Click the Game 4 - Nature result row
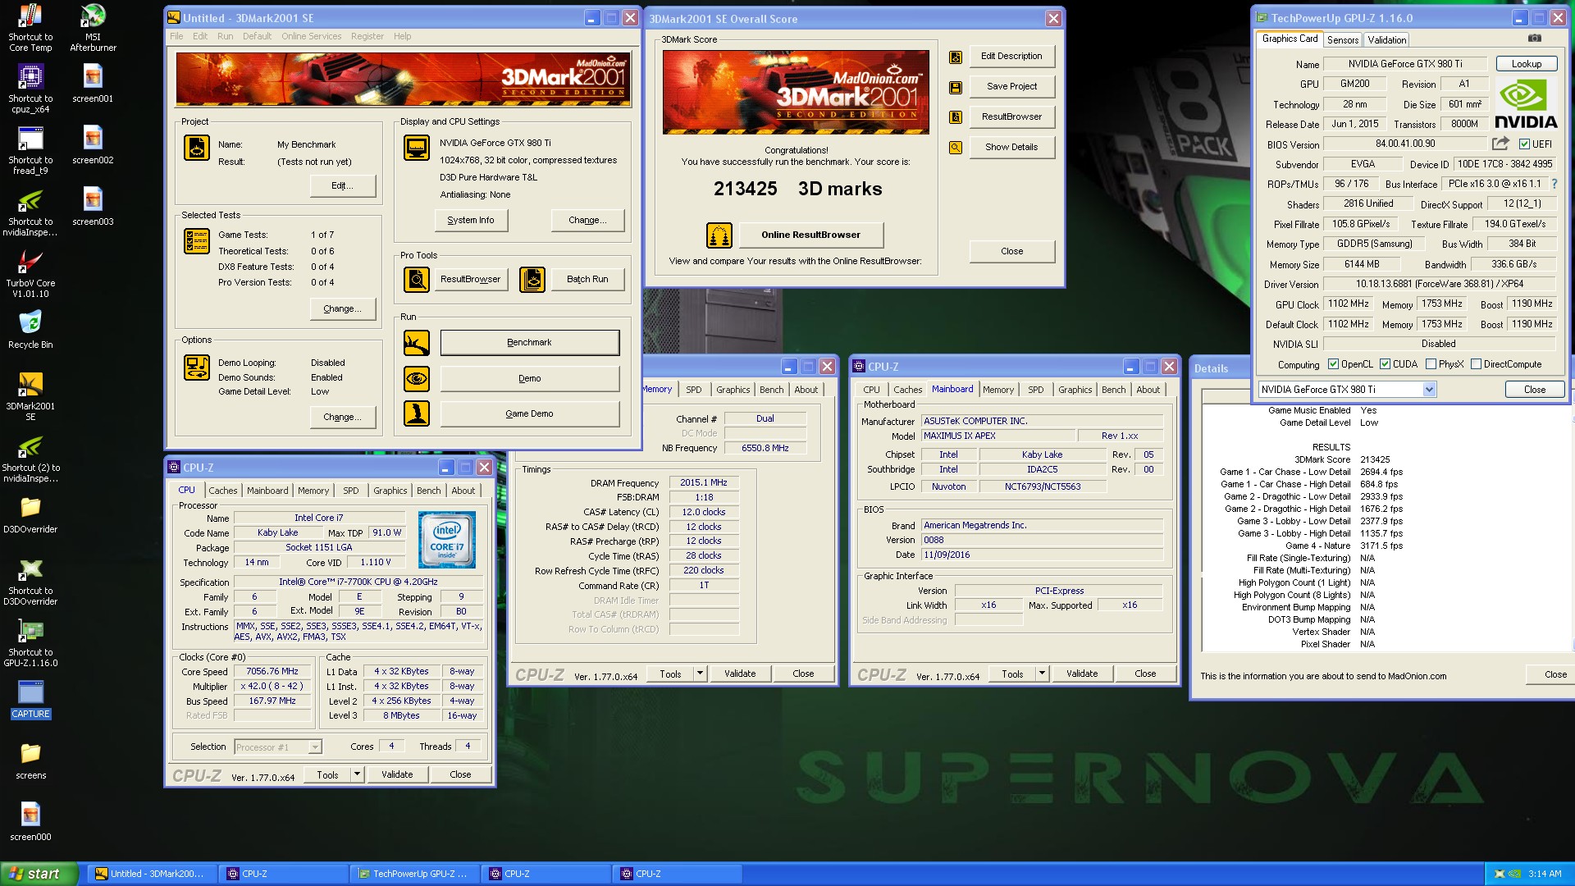1575x886 pixels. click(1344, 546)
